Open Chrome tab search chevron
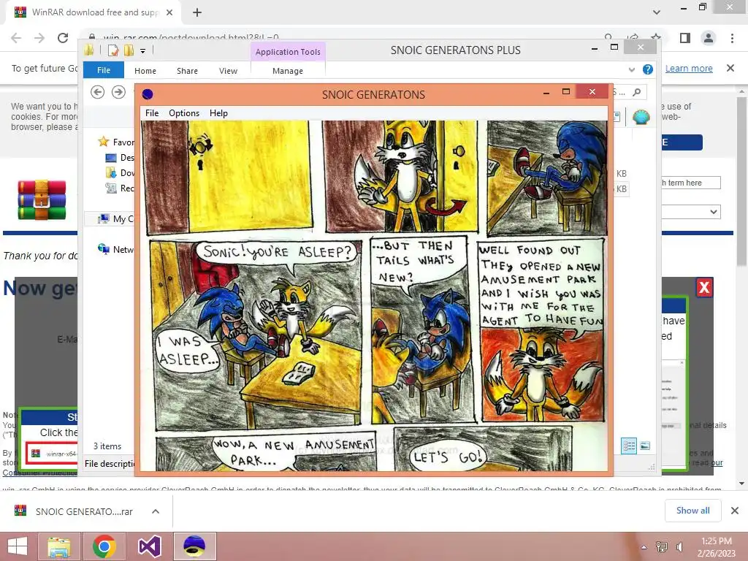Viewport: 748px width, 561px height. tap(657, 12)
